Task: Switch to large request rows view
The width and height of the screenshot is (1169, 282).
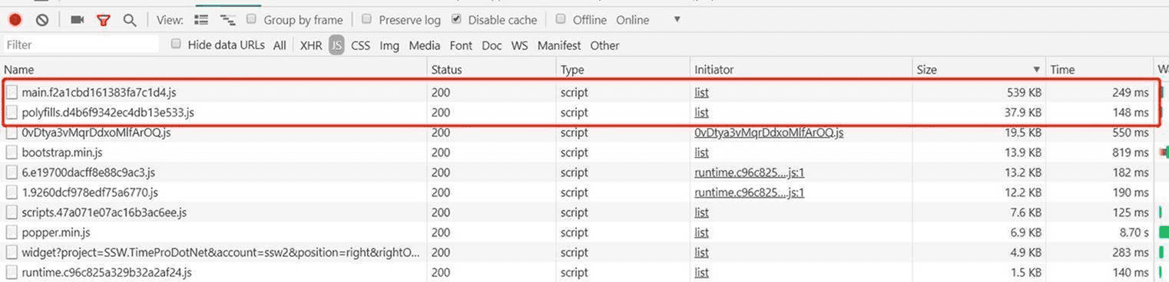Action: (x=201, y=20)
